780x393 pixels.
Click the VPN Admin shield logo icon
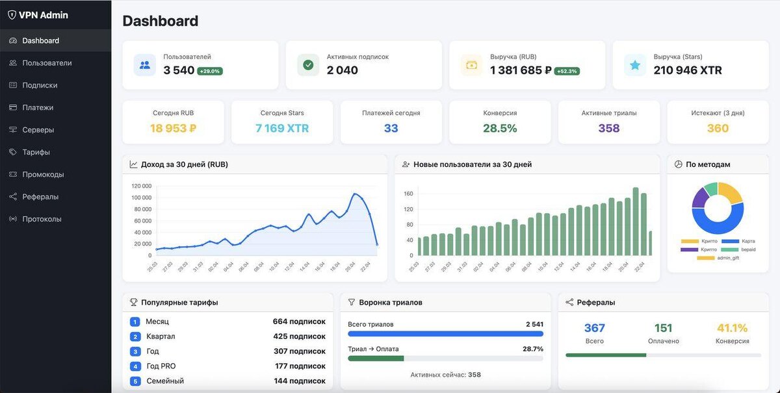click(12, 15)
